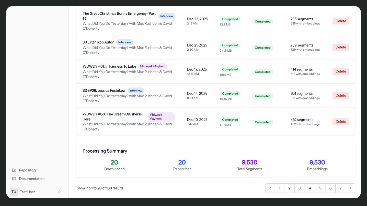This screenshot has width=367, height=206.
Task: Expand the Test User account menu
Action: [59, 192]
